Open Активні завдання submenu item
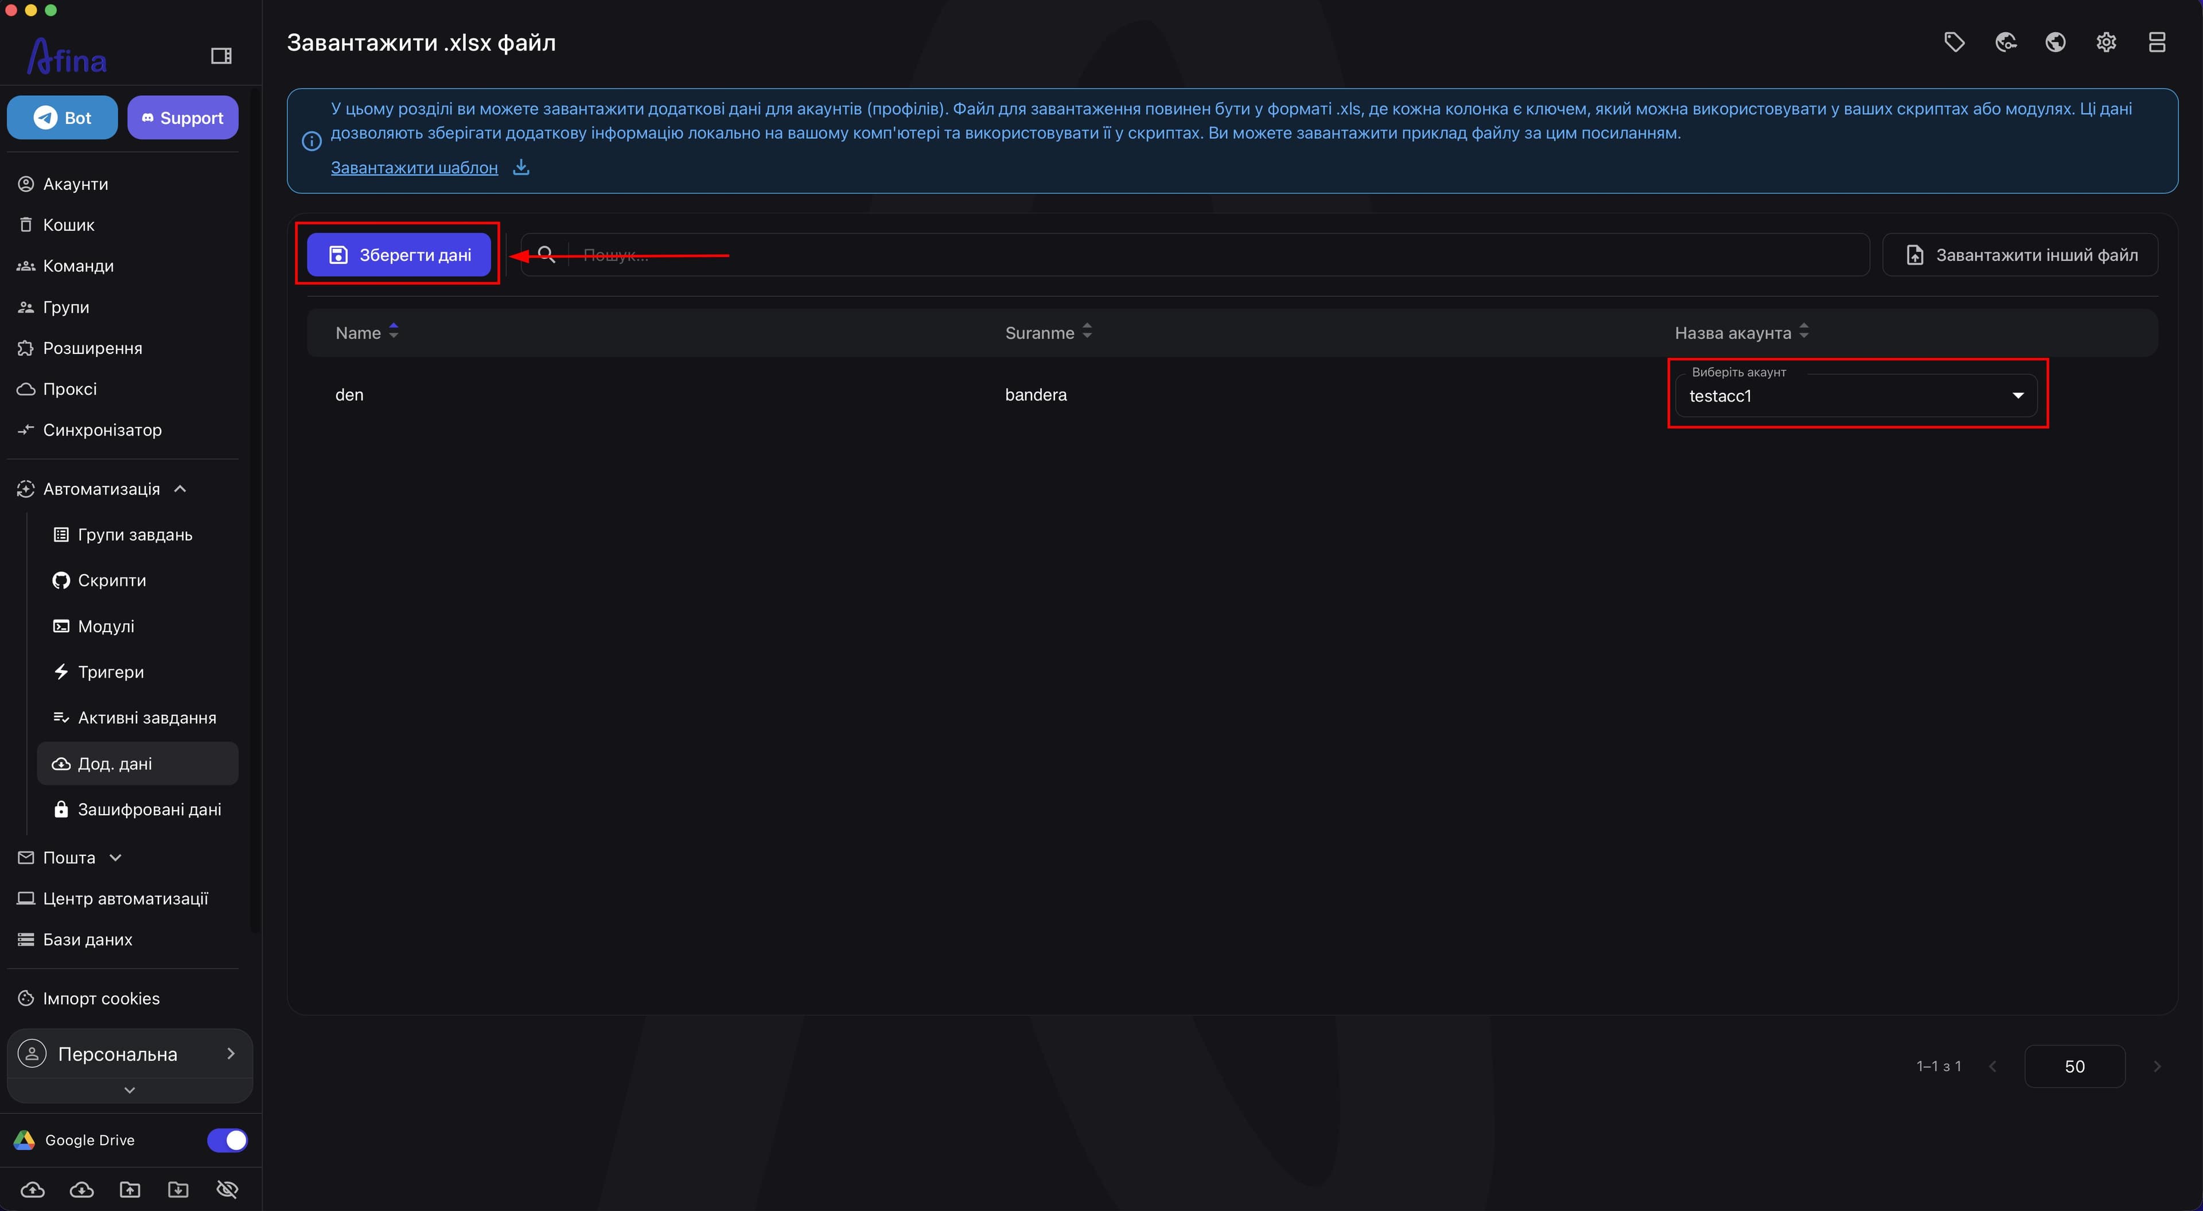The width and height of the screenshot is (2203, 1211). 147,718
